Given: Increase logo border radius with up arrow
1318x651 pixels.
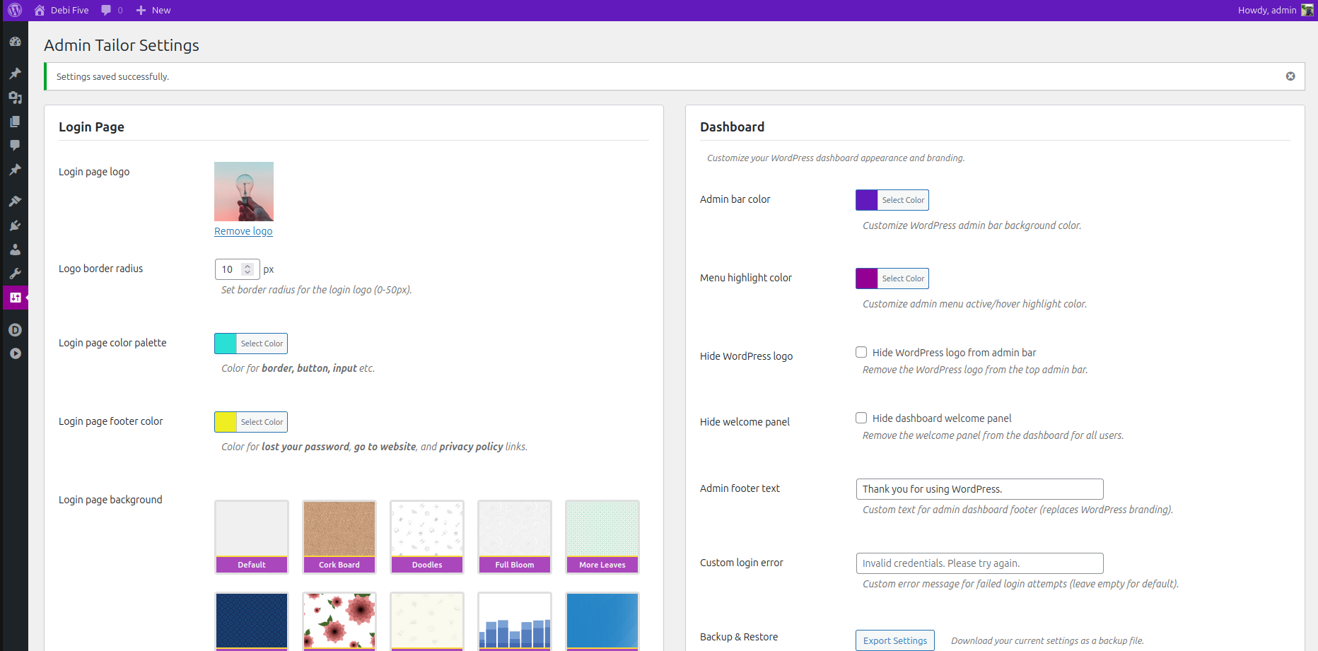Looking at the screenshot, I should click(247, 266).
